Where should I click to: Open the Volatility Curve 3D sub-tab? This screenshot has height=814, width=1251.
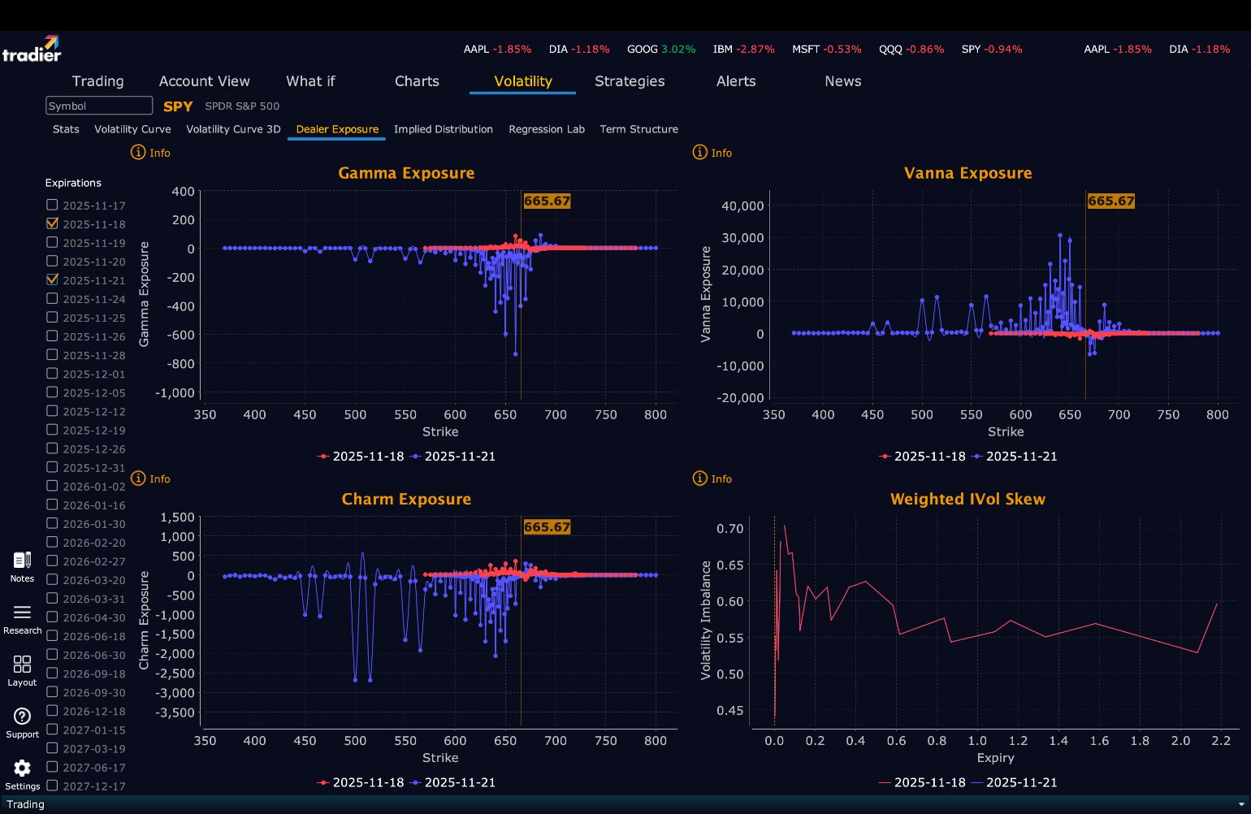coord(233,129)
